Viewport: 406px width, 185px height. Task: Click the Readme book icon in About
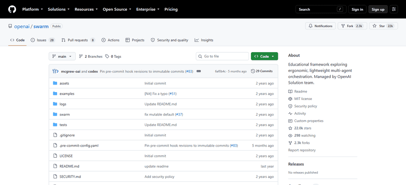click(290, 91)
